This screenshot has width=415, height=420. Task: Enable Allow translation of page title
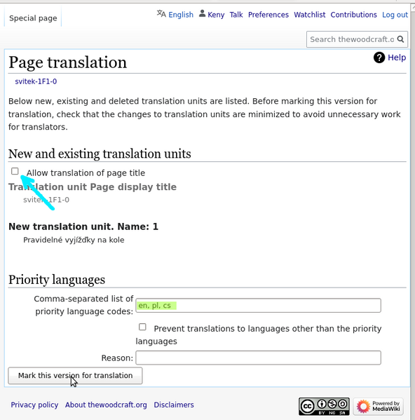15,171
